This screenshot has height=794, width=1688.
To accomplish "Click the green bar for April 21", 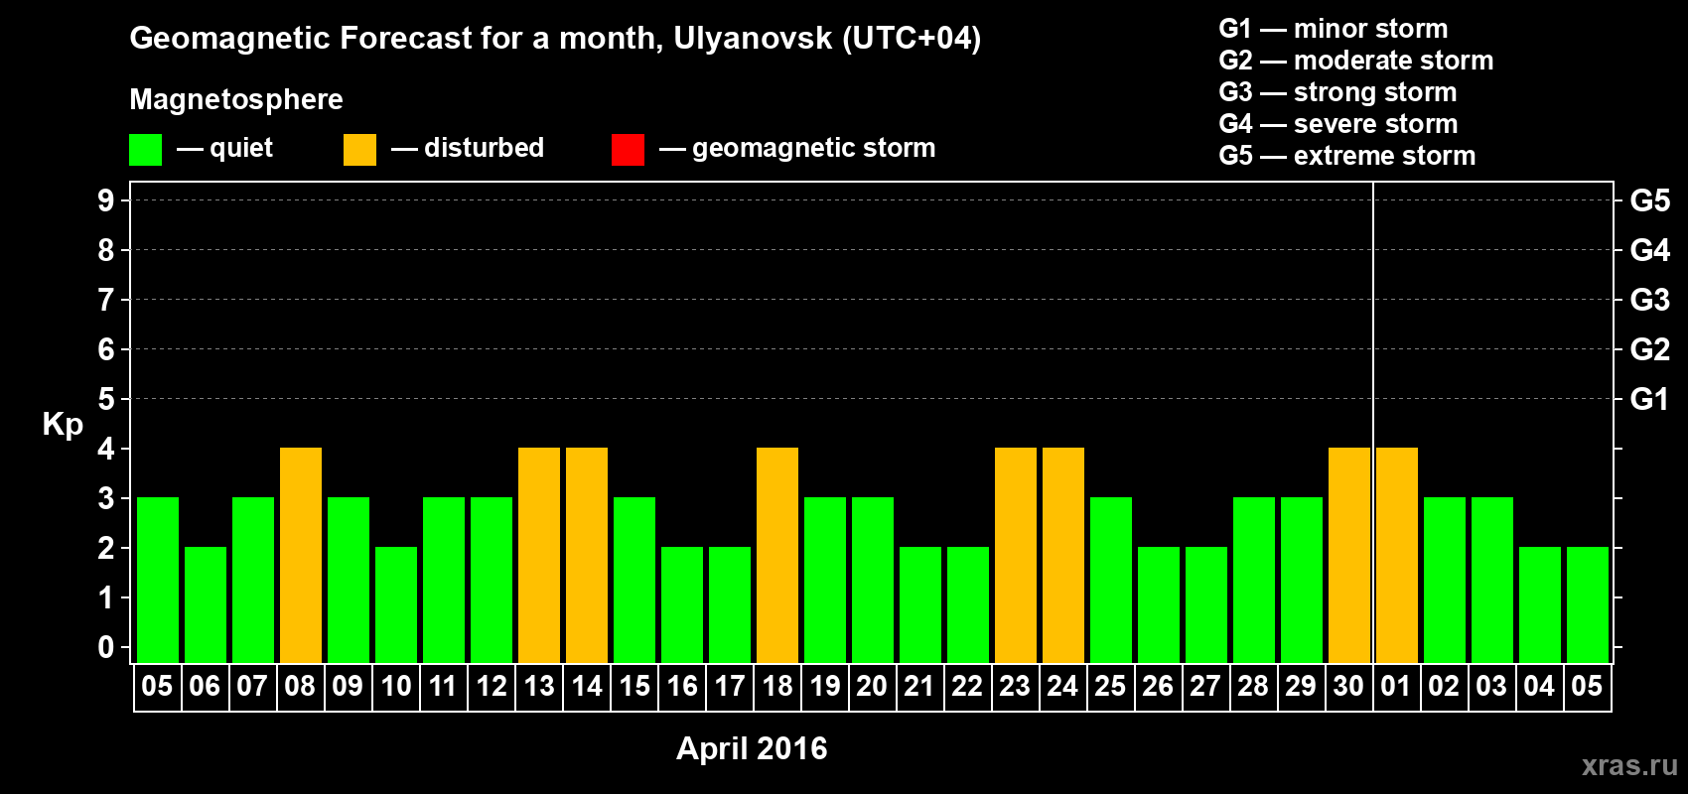I will pyautogui.click(x=920, y=604).
